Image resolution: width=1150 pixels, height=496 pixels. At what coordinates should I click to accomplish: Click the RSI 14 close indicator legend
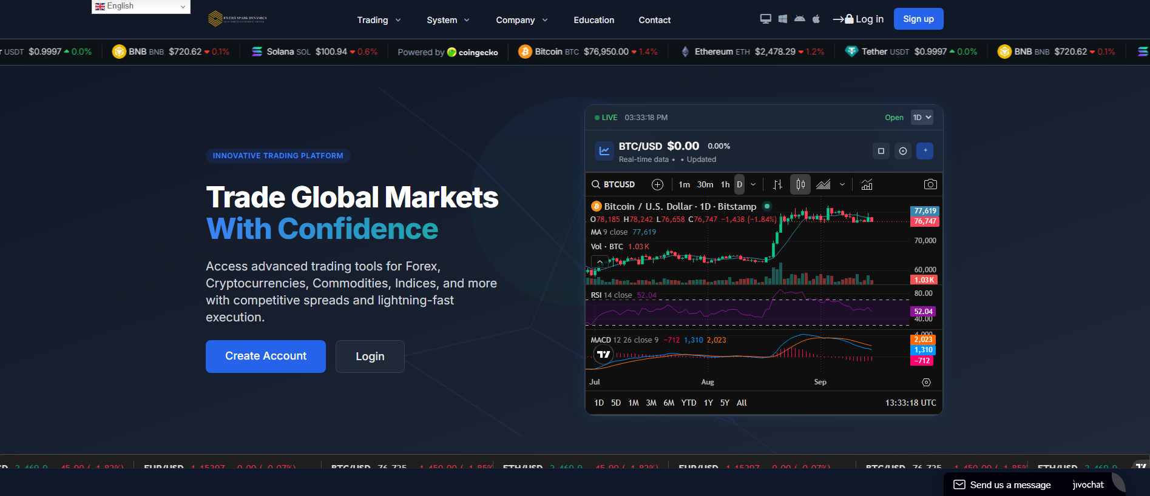pyautogui.click(x=623, y=295)
